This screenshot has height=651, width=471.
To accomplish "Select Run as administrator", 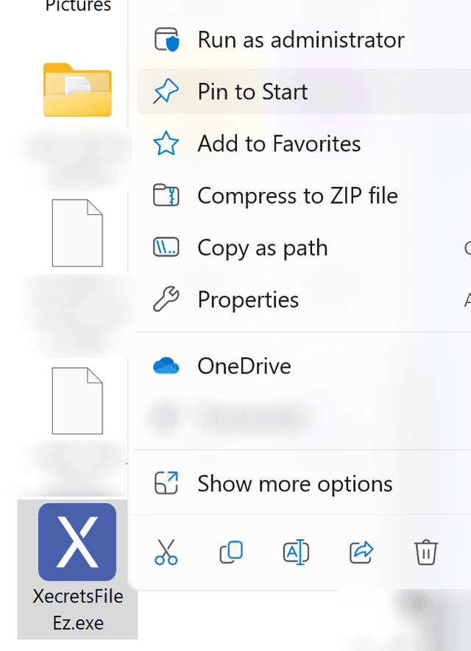I will point(299,40).
